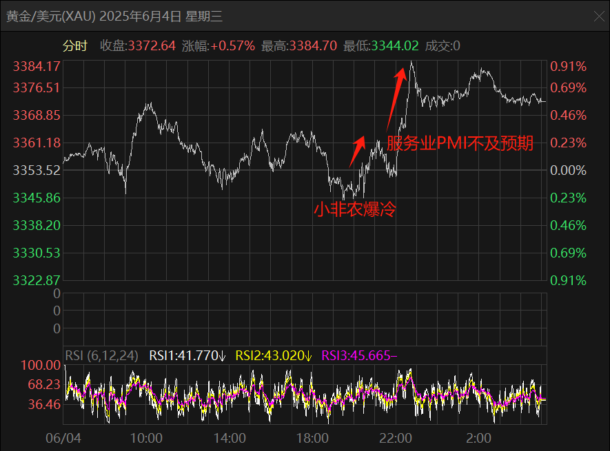Click the 22:00 time axis label
610x451 pixels.
(x=396, y=438)
